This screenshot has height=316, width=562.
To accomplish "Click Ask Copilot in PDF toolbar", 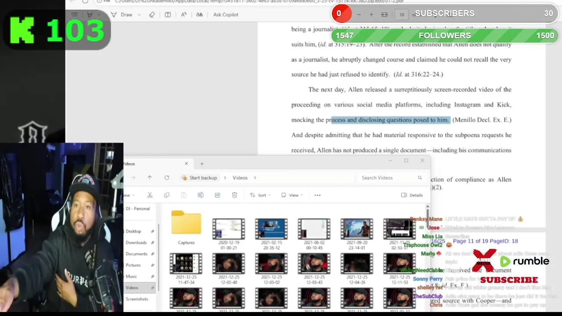I will point(226,14).
